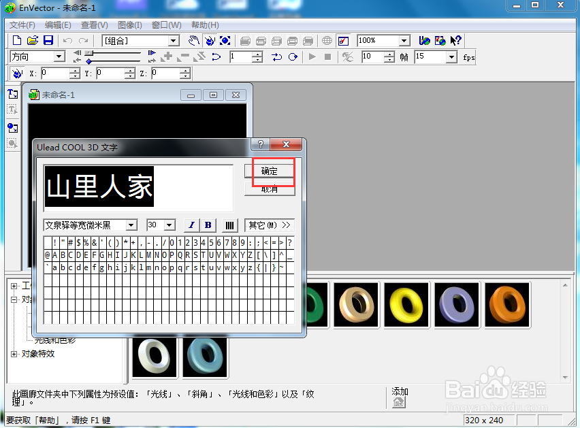Image resolution: width=580 pixels, height=428 pixels.
Task: Click the current frame number field
Action: (x=241, y=57)
